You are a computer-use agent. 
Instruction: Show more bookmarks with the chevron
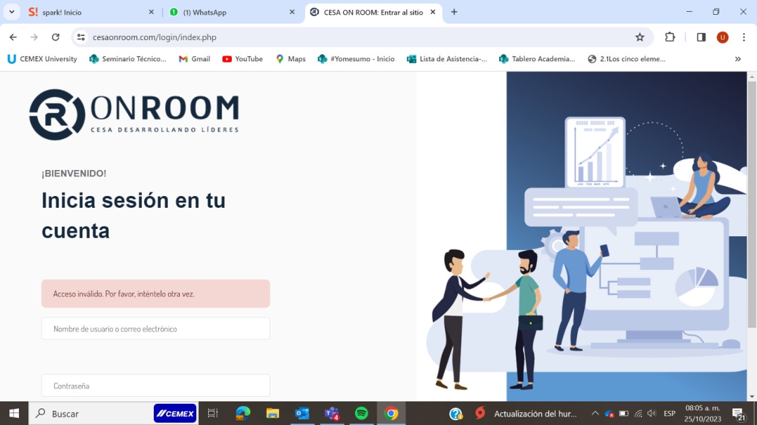tap(737, 59)
